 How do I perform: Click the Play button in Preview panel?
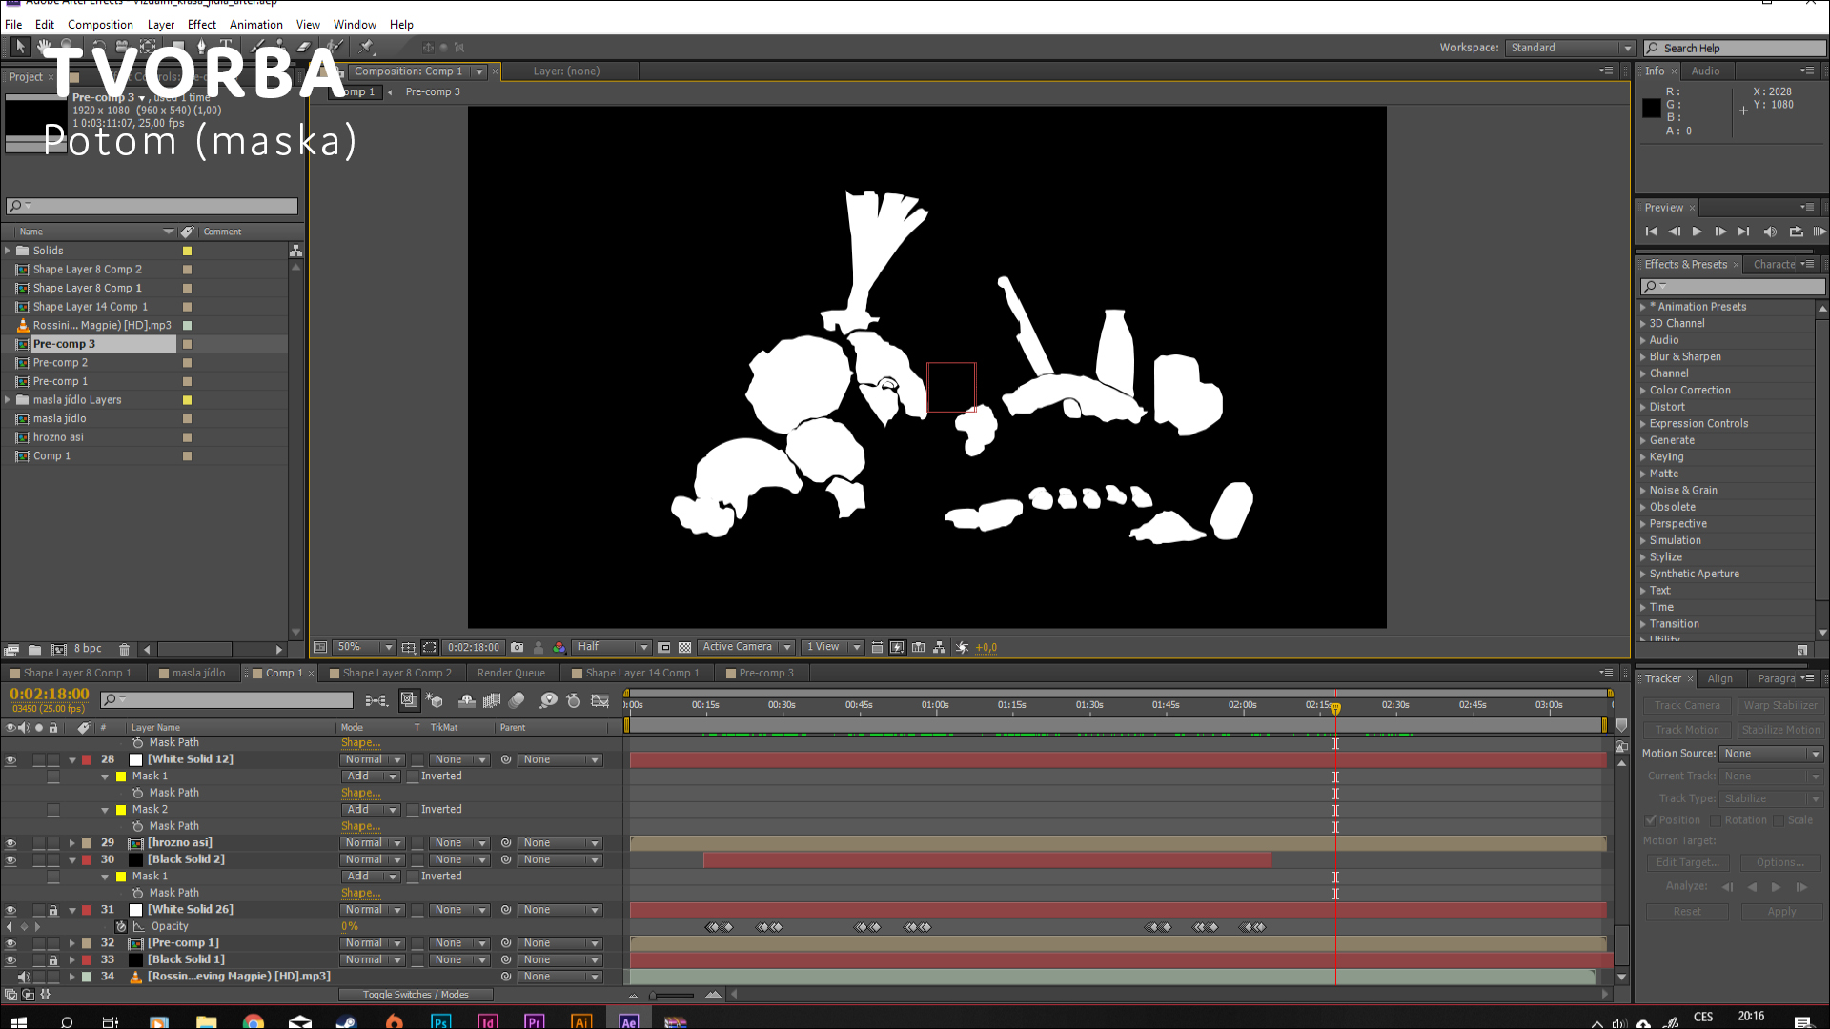tap(1697, 232)
